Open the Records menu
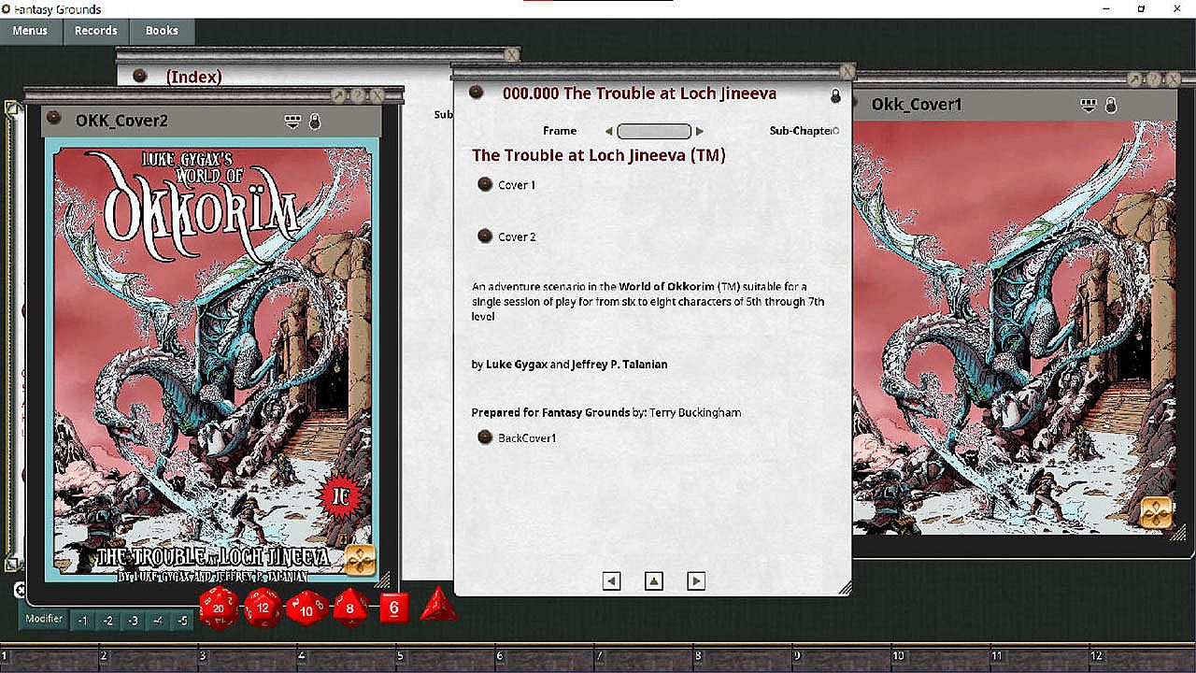Screen dimensions: 1196x673 [95, 31]
